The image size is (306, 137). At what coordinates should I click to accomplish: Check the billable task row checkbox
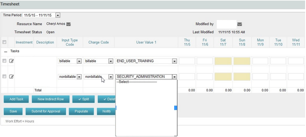4,61
